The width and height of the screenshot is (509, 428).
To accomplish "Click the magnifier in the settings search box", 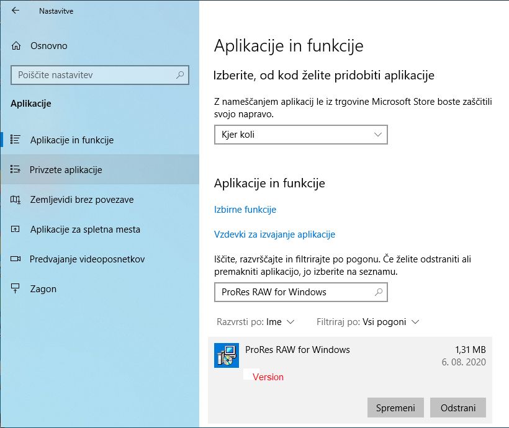I will click(180, 75).
